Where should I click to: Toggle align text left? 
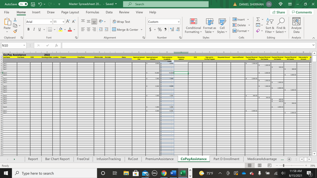[83, 29]
